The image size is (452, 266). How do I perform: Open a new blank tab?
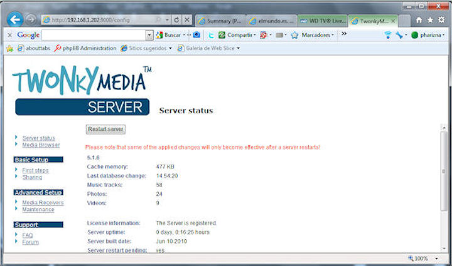tap(404, 21)
